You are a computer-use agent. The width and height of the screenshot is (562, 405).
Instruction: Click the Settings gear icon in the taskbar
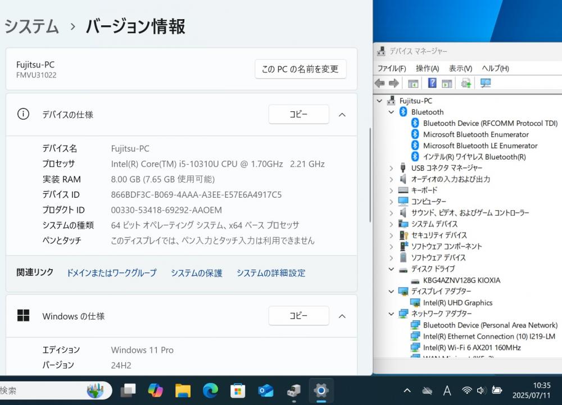pos(321,390)
